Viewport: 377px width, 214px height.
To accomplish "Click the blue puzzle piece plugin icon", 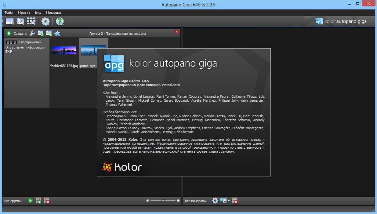I will (57, 34).
